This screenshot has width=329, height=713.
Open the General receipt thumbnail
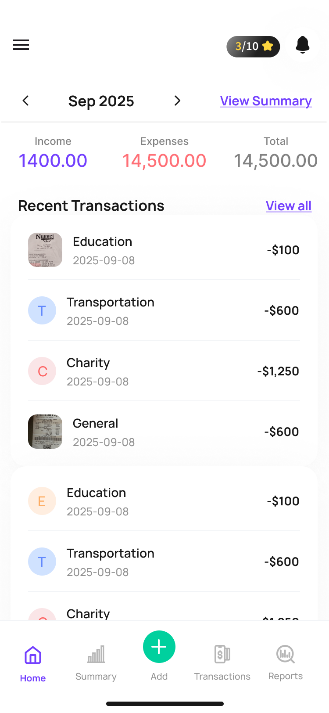(45, 432)
